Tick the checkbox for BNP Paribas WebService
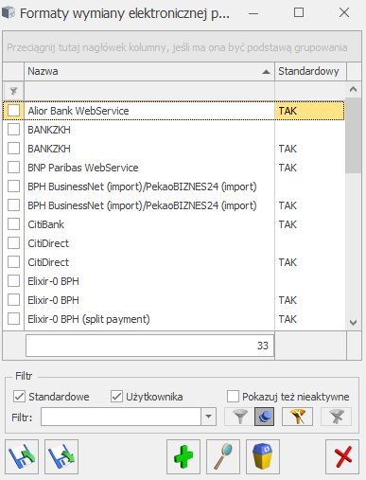Screen dimensions: 366x480 click(x=13, y=168)
